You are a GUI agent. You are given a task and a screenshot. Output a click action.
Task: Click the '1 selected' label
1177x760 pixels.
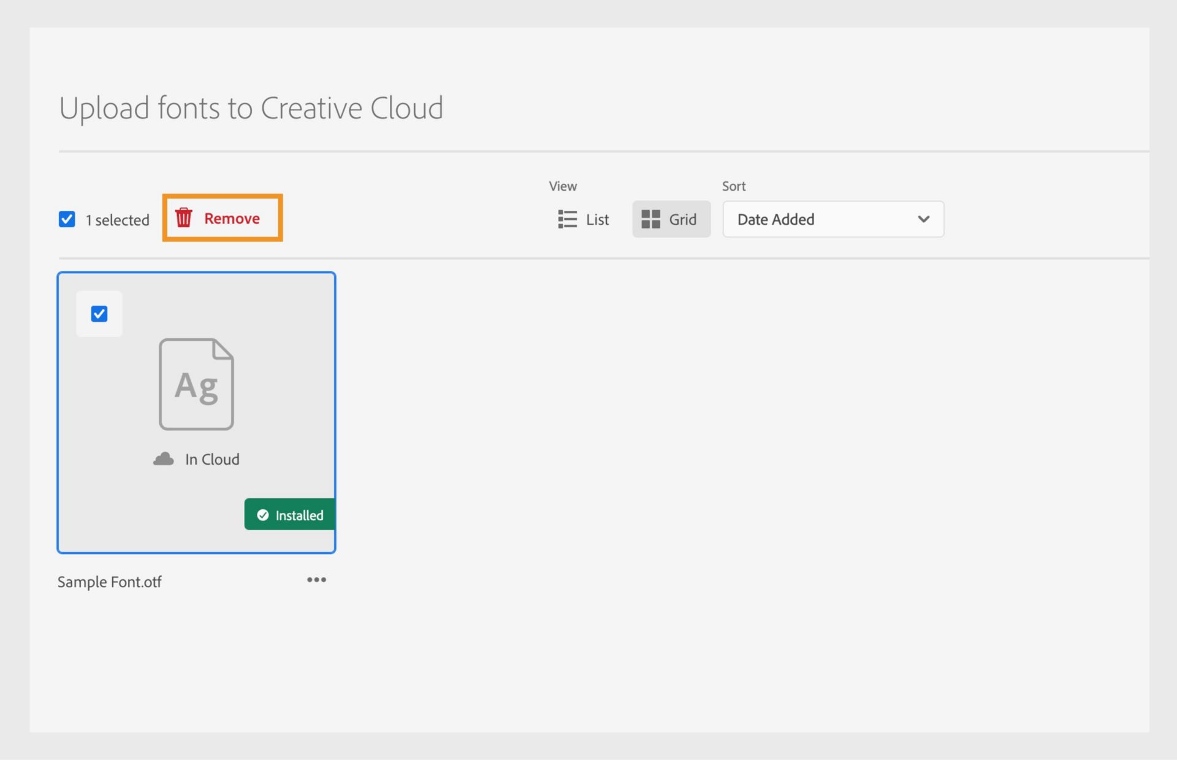point(117,220)
